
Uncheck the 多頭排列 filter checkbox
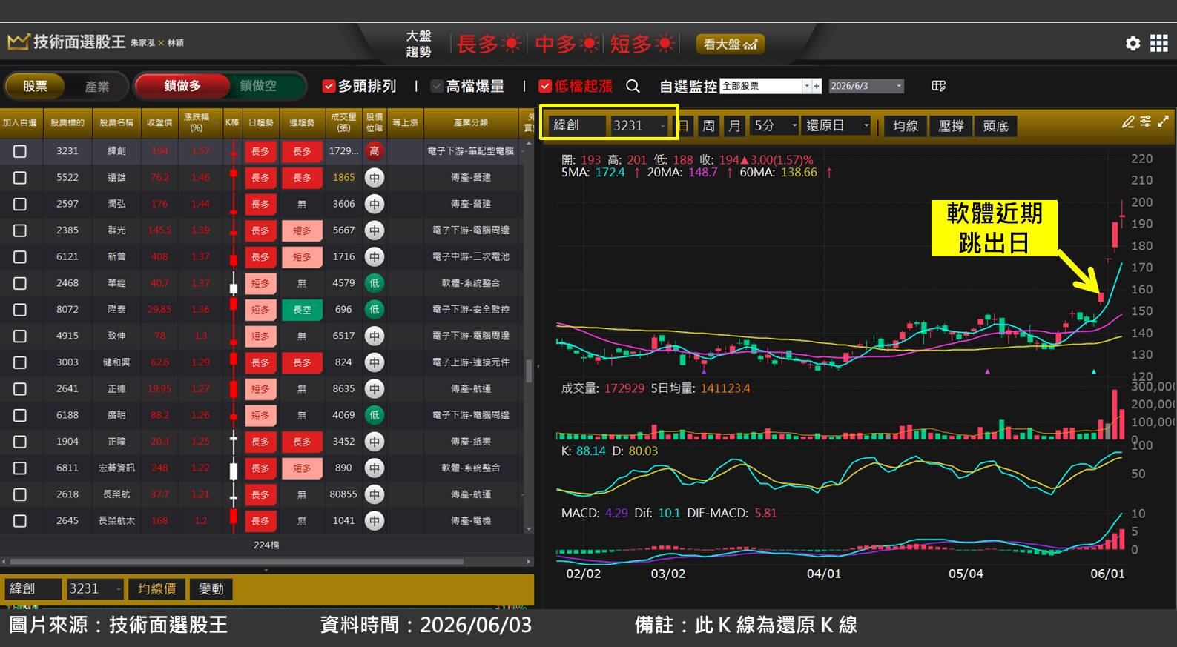point(329,86)
